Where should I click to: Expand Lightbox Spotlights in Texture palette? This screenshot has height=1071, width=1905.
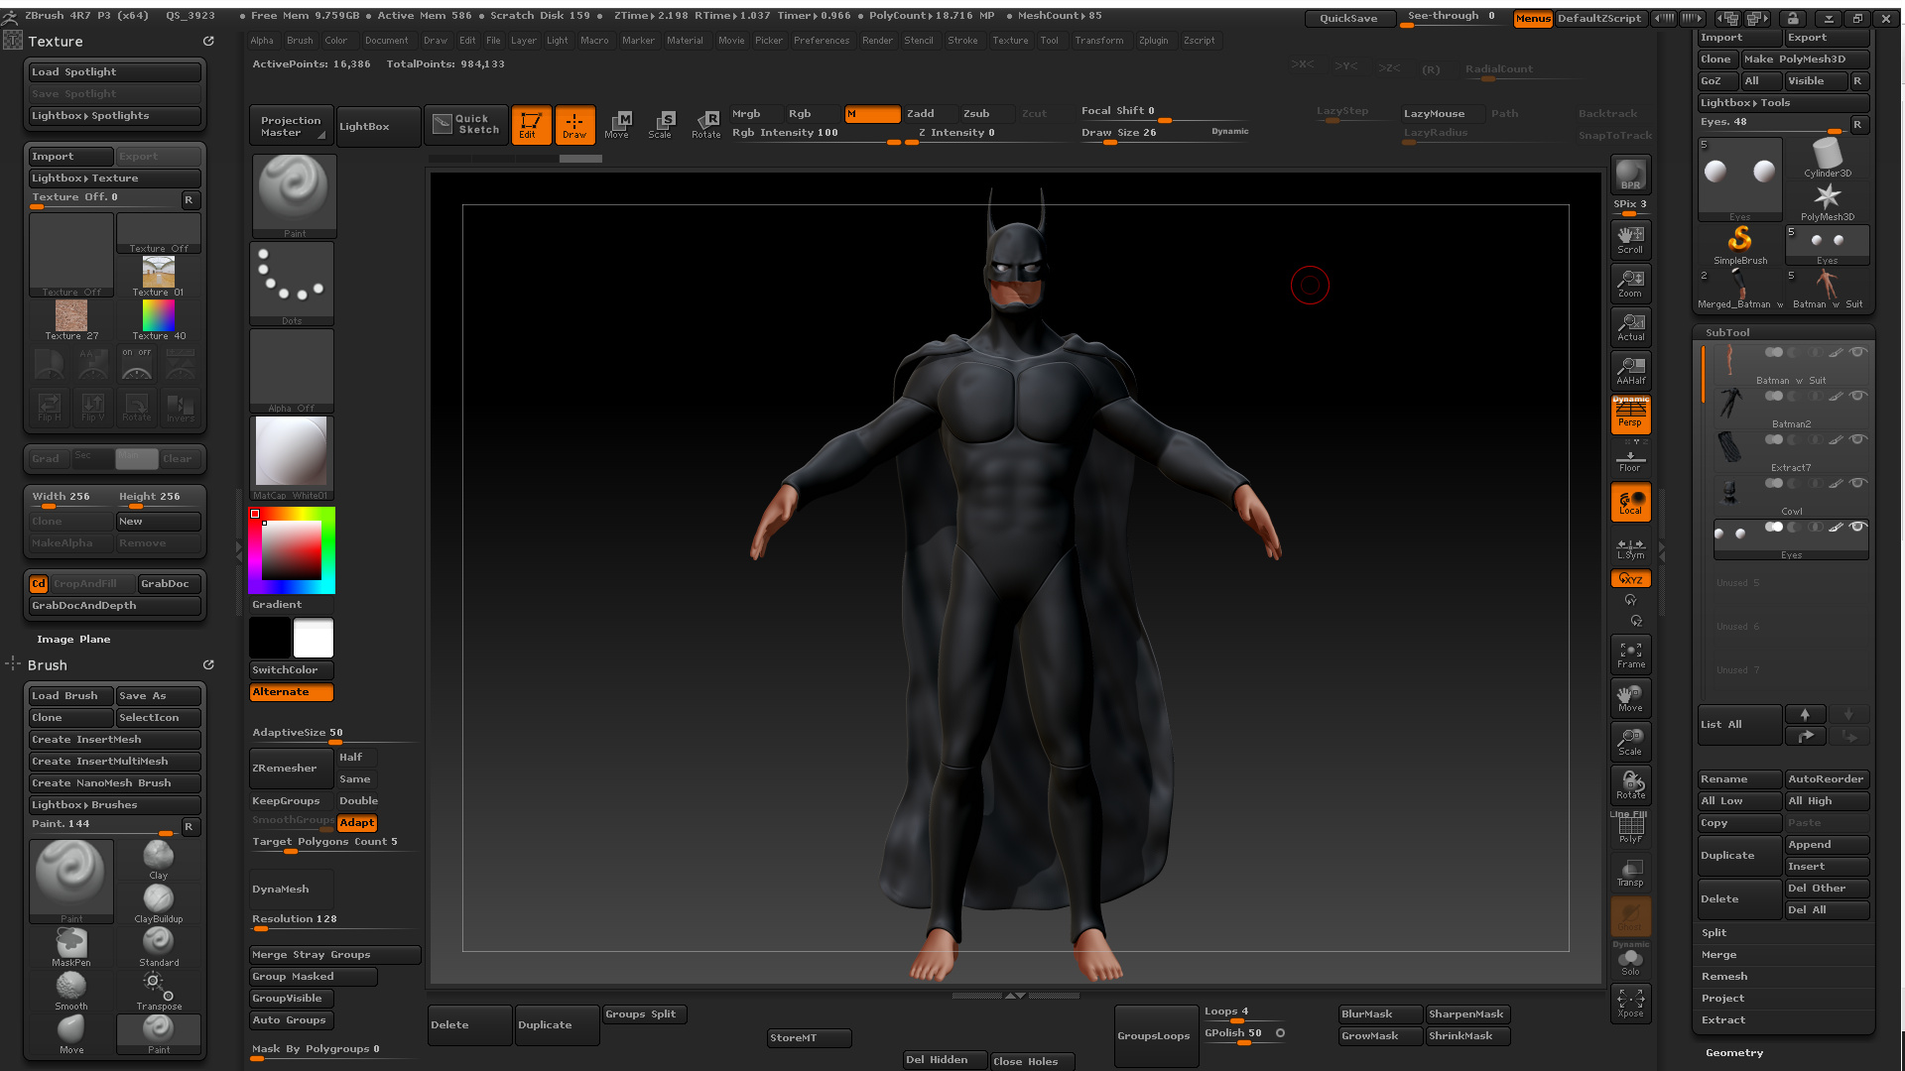(114, 116)
